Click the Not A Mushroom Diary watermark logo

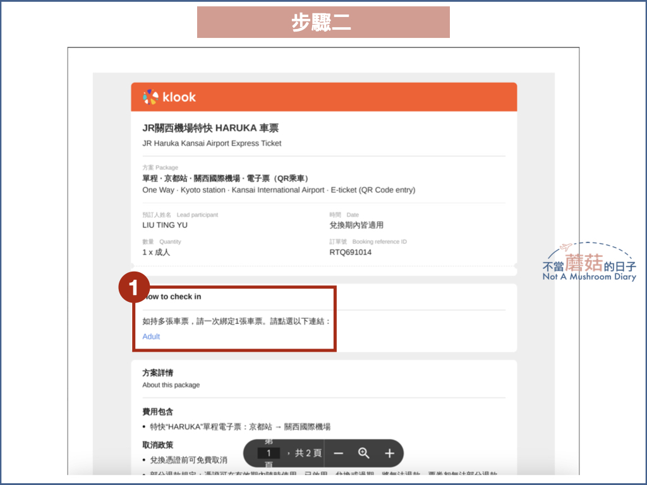point(588,264)
